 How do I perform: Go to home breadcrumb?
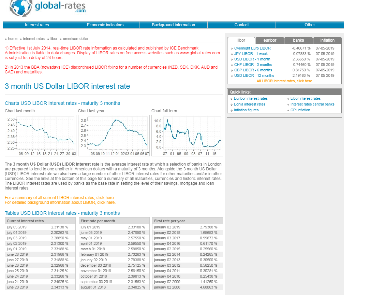coord(13,39)
